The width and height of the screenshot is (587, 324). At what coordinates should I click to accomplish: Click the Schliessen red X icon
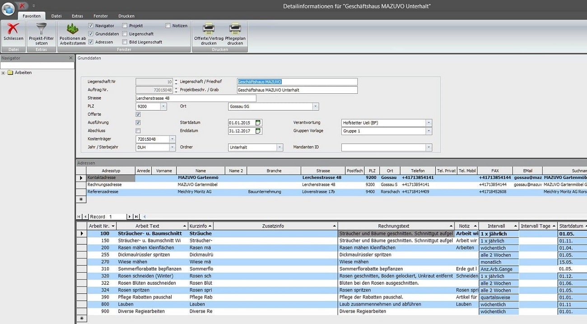(13, 29)
